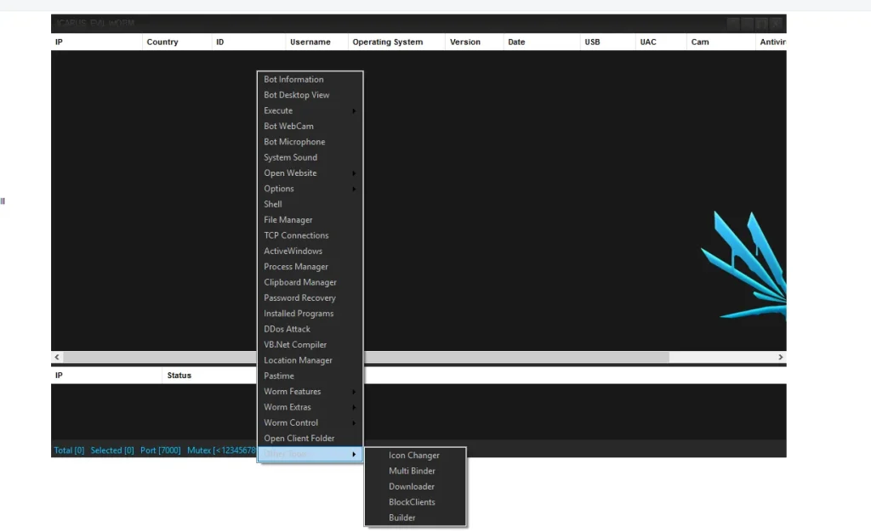Launch the Bot WebCam viewer
The width and height of the screenshot is (871, 532).
pyautogui.click(x=290, y=126)
